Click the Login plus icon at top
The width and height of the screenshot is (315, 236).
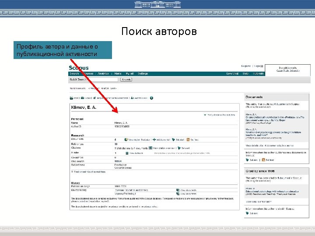tap(262, 66)
